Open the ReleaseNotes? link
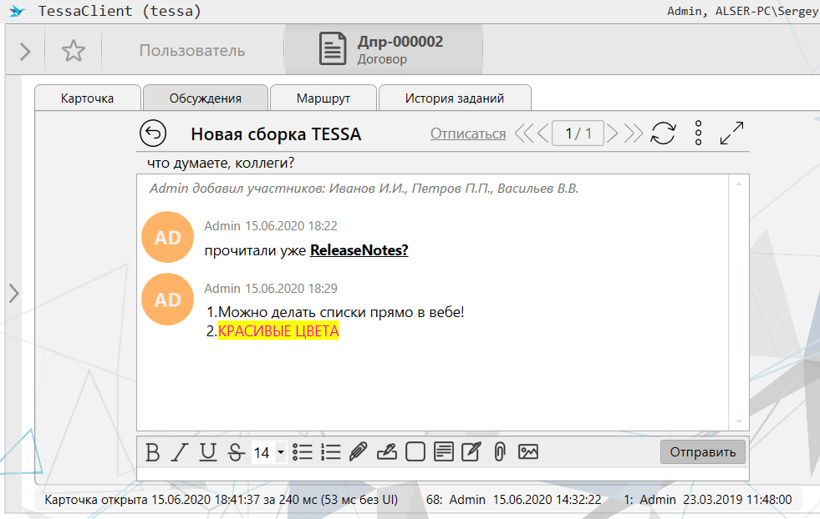 pos(359,250)
